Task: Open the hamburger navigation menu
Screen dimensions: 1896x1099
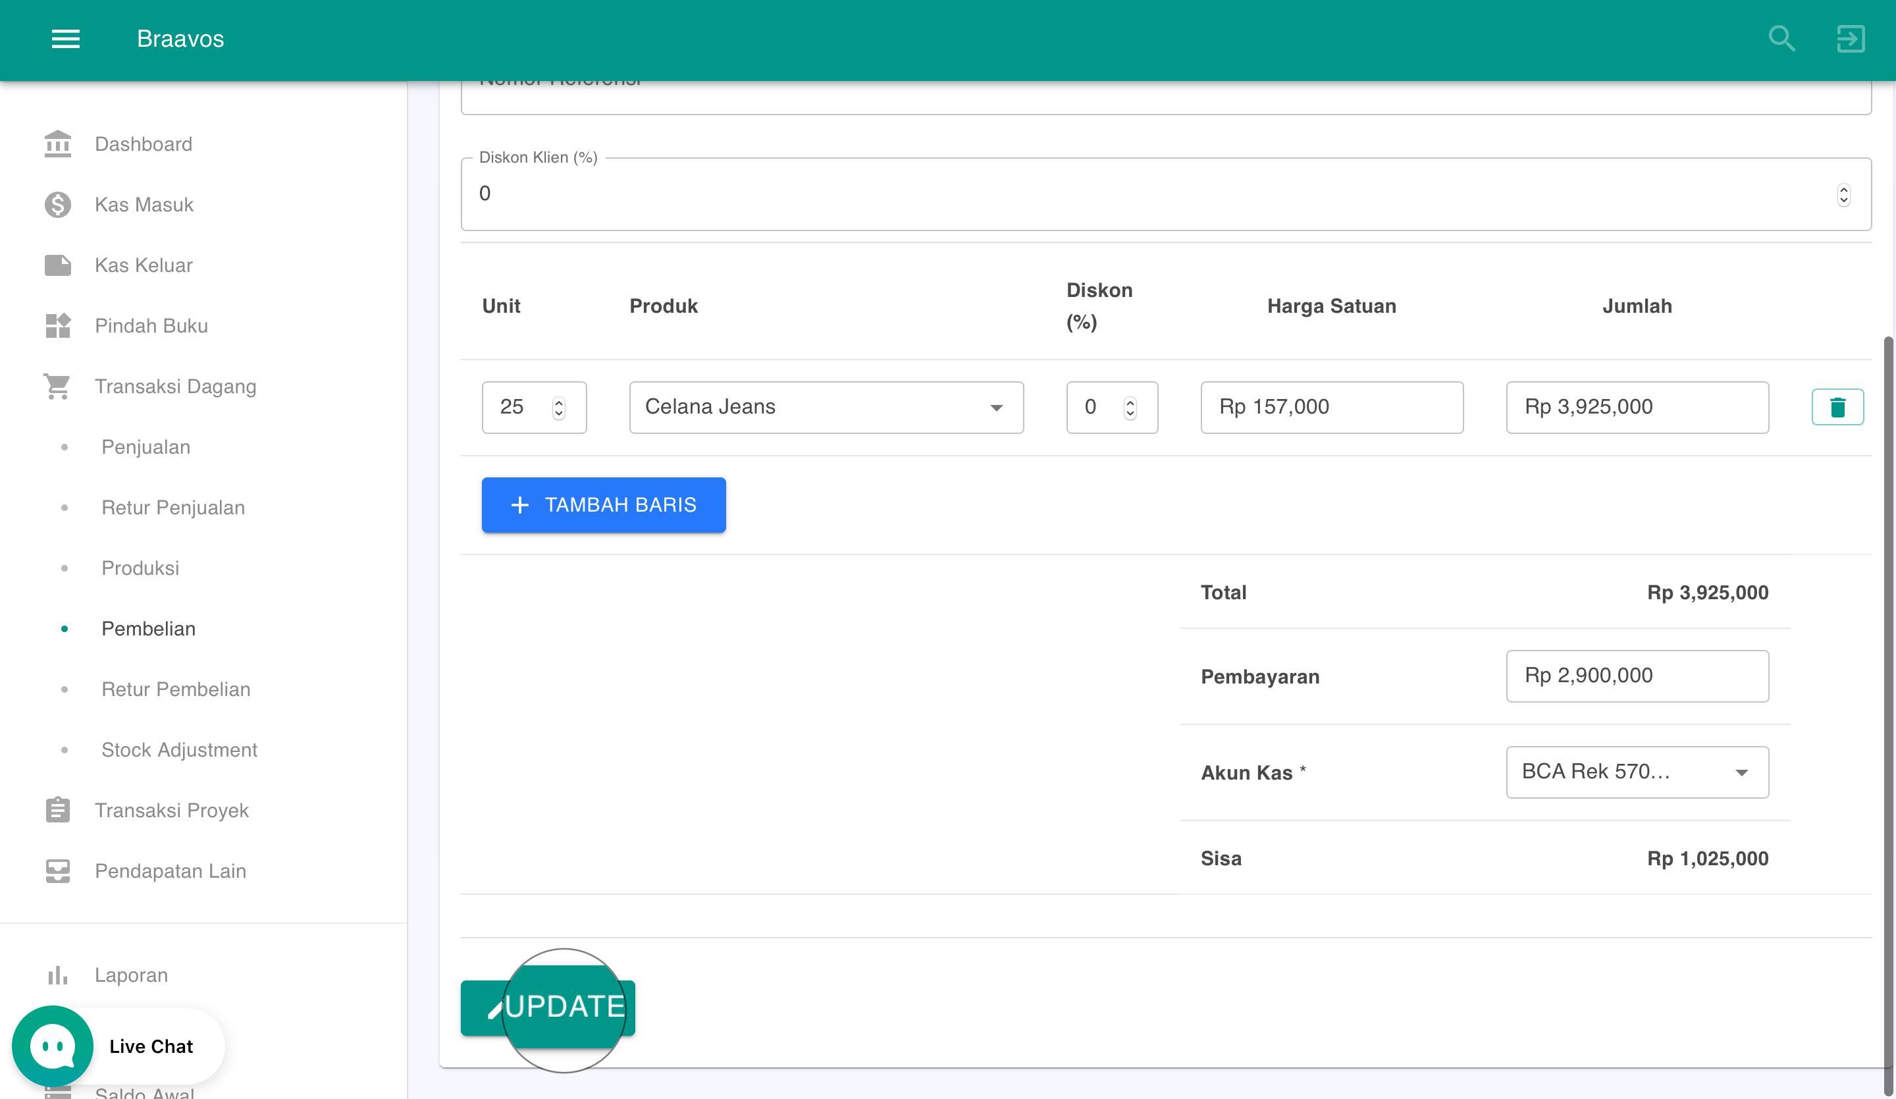Action: click(x=65, y=38)
